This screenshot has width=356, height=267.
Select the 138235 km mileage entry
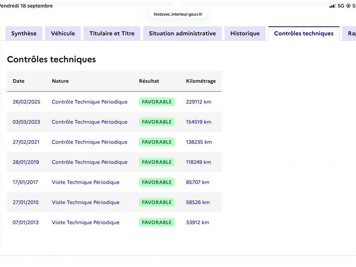(x=199, y=142)
